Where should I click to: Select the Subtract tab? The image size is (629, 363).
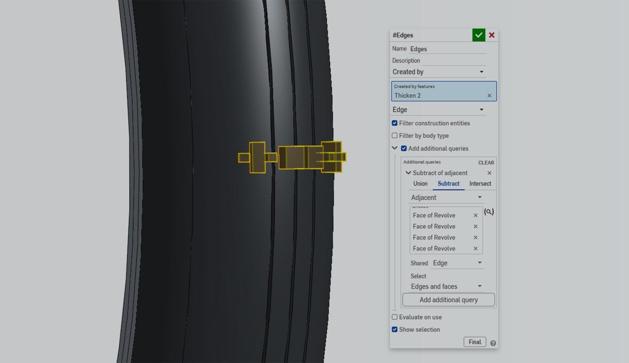coord(448,184)
